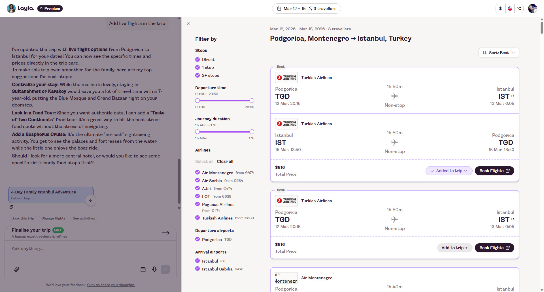
Task: Click the copy icon below trip card
Action: (x=11, y=207)
